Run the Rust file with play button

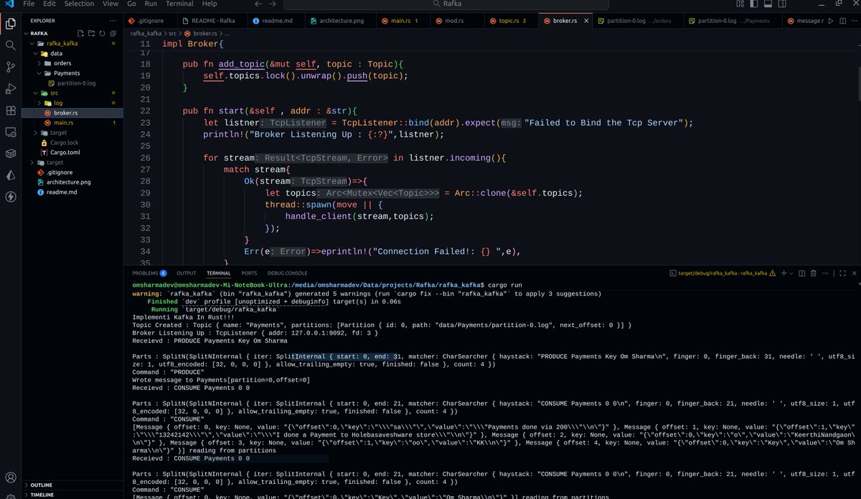point(832,21)
